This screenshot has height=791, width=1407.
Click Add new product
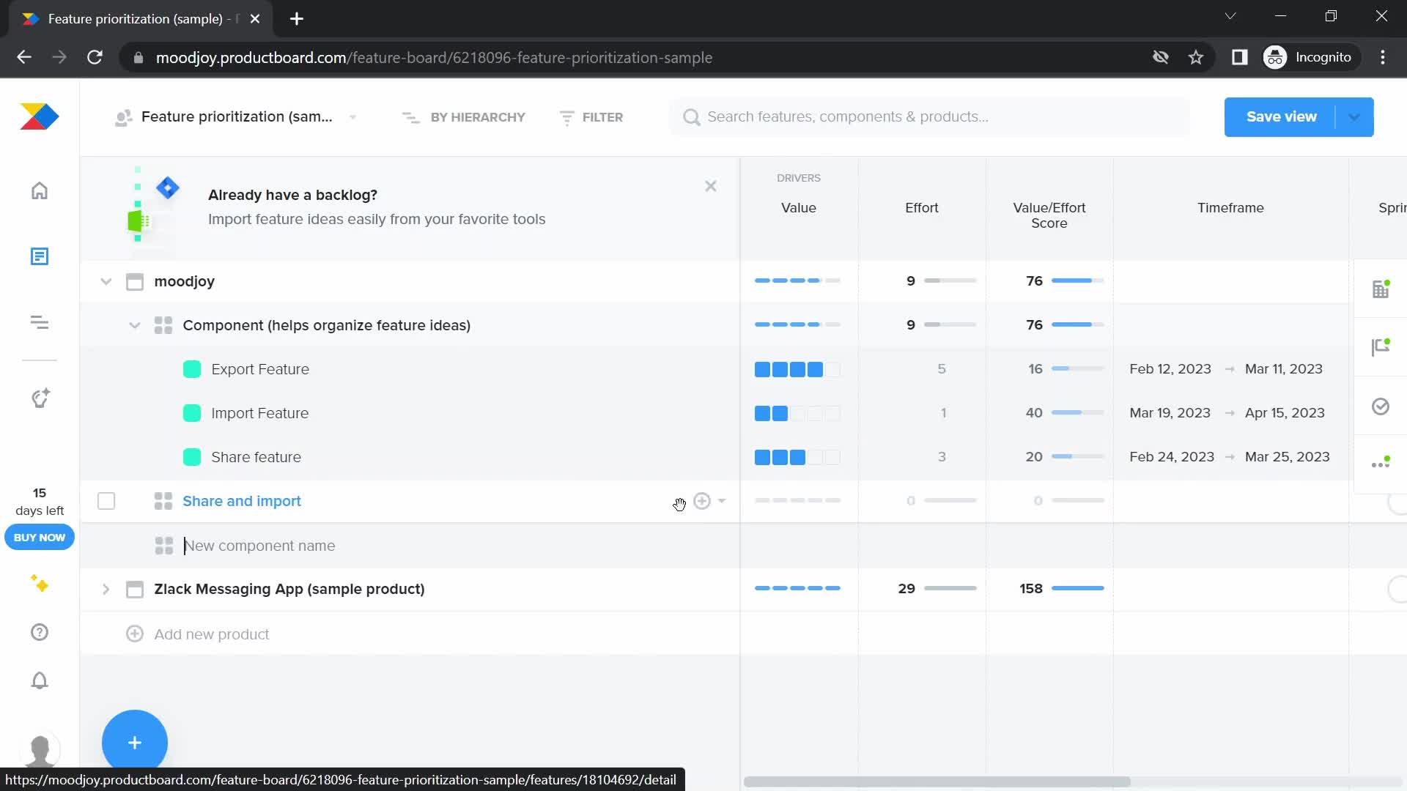[x=212, y=634]
